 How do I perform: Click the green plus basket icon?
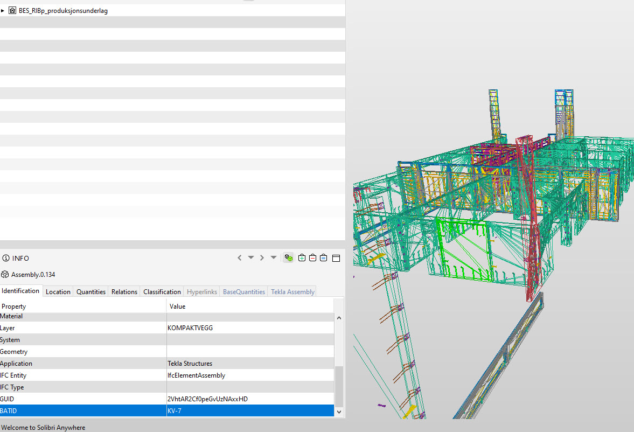(x=302, y=258)
